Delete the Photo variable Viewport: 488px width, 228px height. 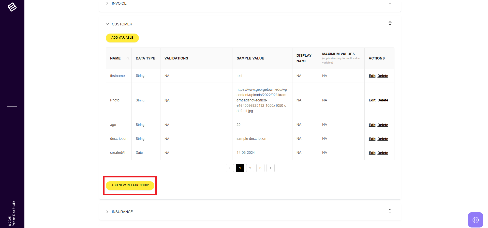(x=382, y=100)
